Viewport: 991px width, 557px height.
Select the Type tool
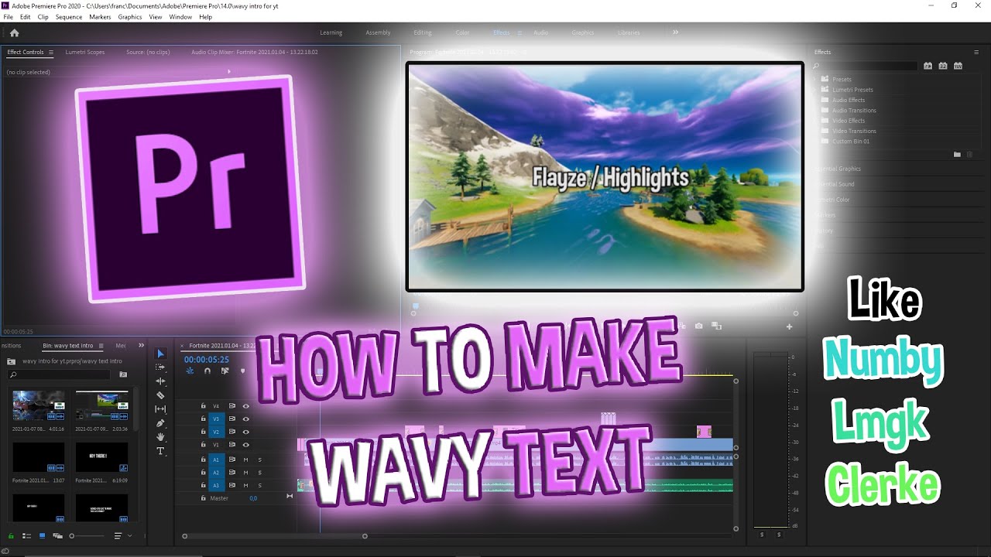[x=161, y=451]
